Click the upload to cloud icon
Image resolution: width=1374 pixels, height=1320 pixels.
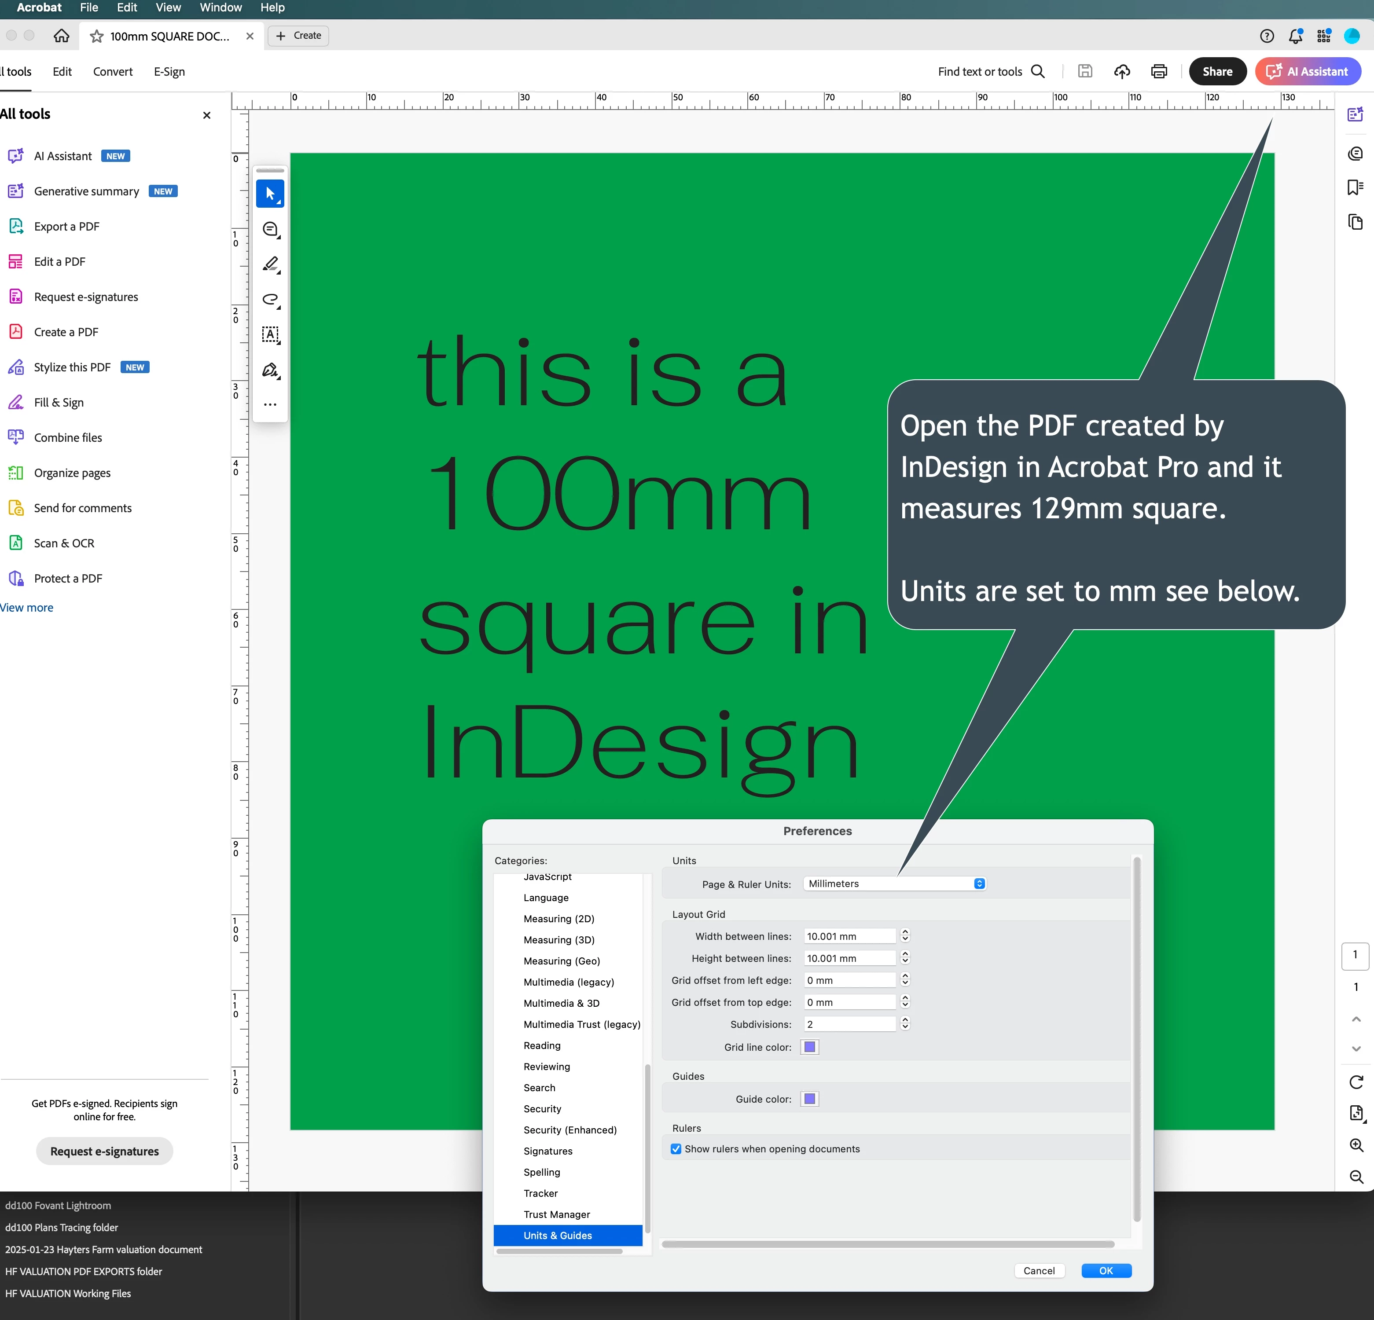pyautogui.click(x=1122, y=72)
